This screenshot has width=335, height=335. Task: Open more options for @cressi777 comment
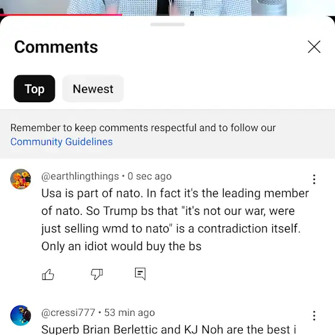(314, 316)
